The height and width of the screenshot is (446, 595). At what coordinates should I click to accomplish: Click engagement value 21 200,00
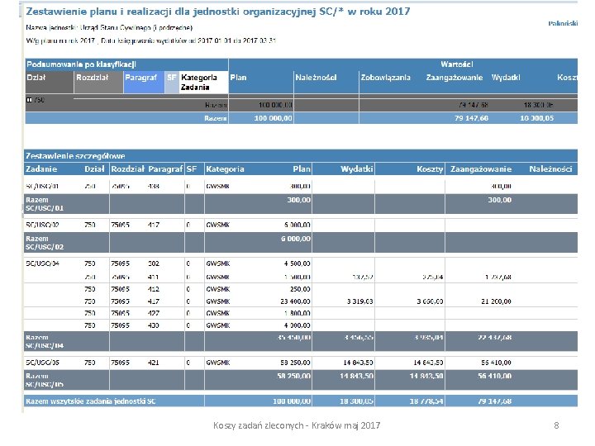(x=496, y=301)
